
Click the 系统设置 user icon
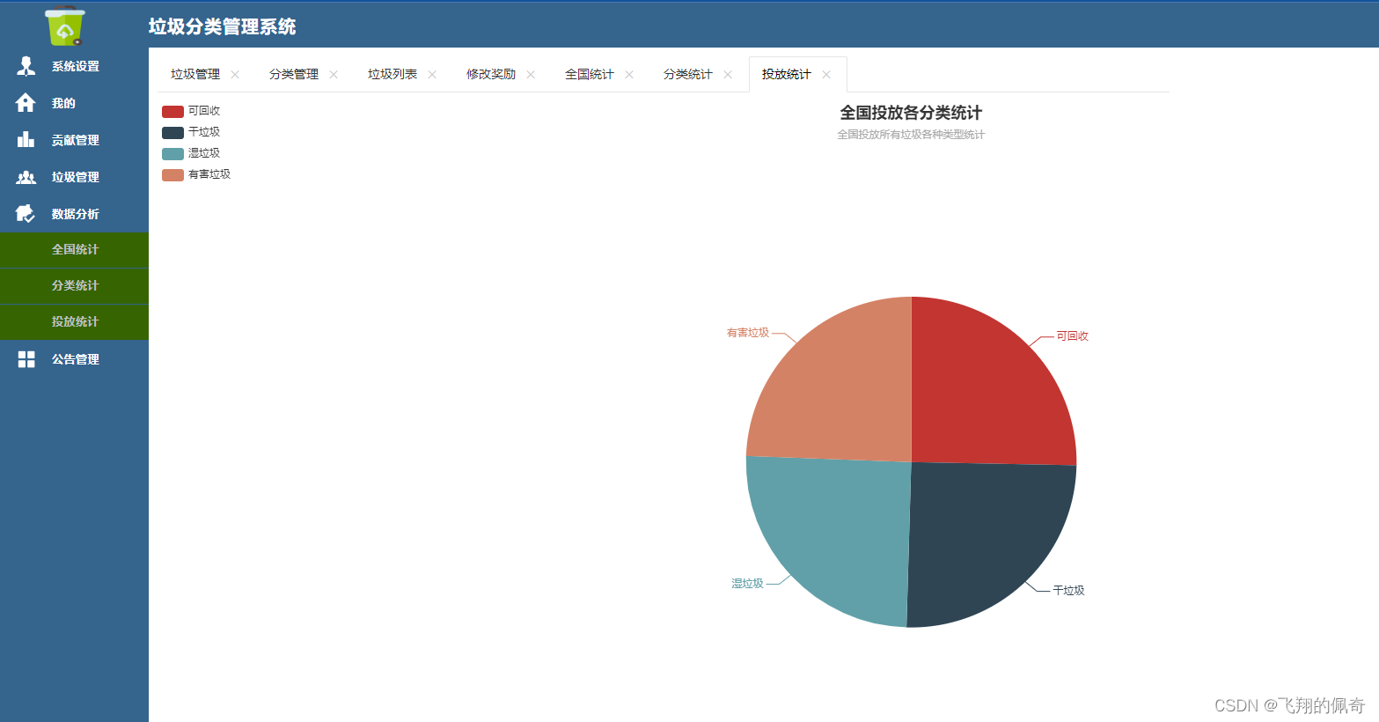click(26, 66)
